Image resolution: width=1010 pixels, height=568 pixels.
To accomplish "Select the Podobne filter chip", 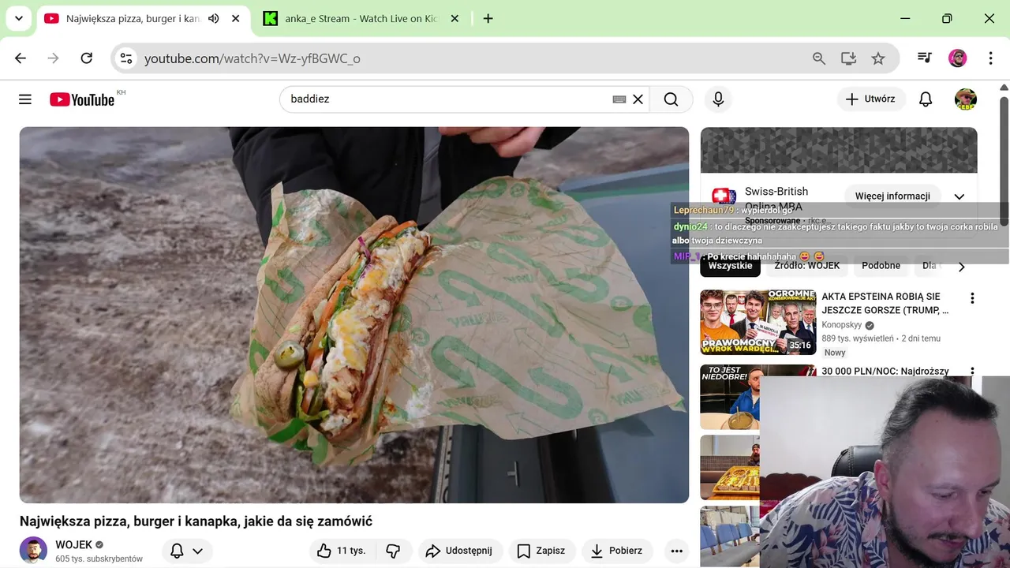I will click(881, 266).
